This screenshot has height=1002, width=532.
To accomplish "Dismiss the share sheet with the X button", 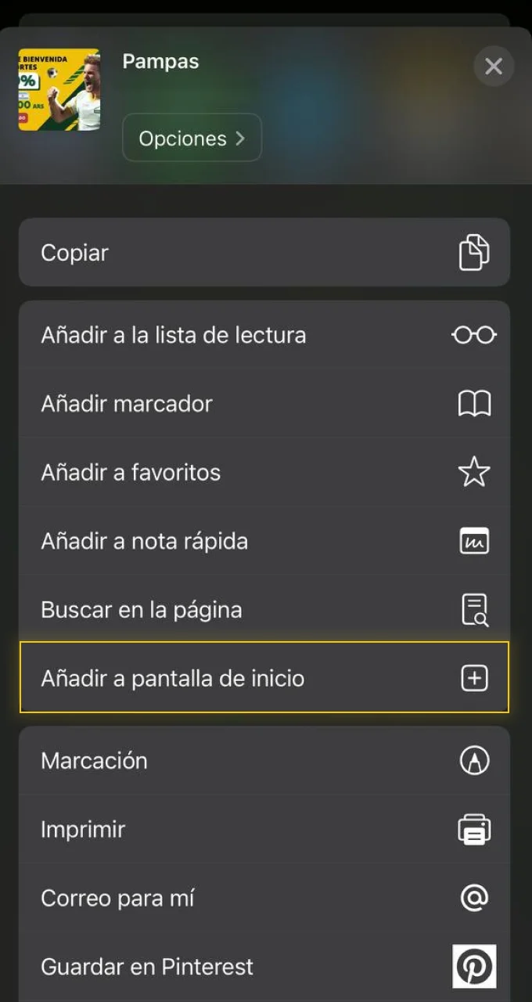I will (494, 66).
